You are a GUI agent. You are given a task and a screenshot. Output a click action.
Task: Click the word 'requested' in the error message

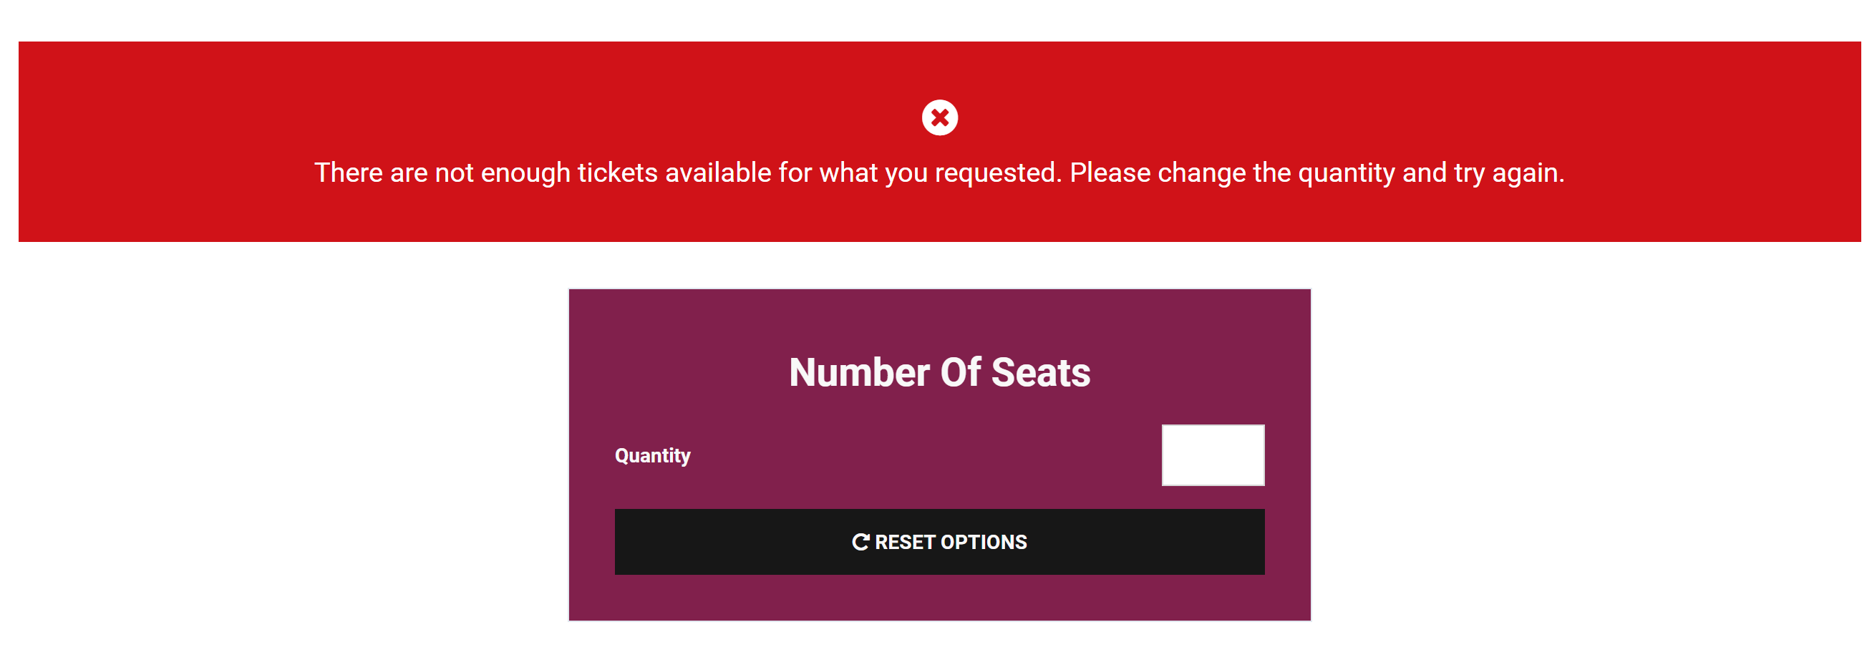[x=997, y=173]
